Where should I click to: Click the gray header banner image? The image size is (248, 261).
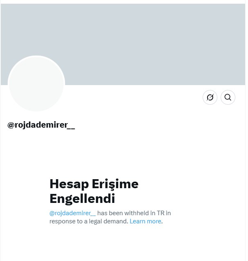tap(123, 44)
